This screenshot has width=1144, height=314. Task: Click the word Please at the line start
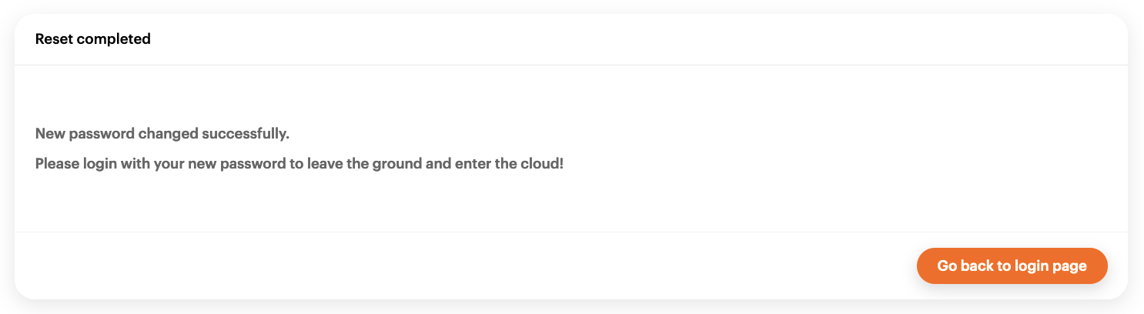click(55, 164)
